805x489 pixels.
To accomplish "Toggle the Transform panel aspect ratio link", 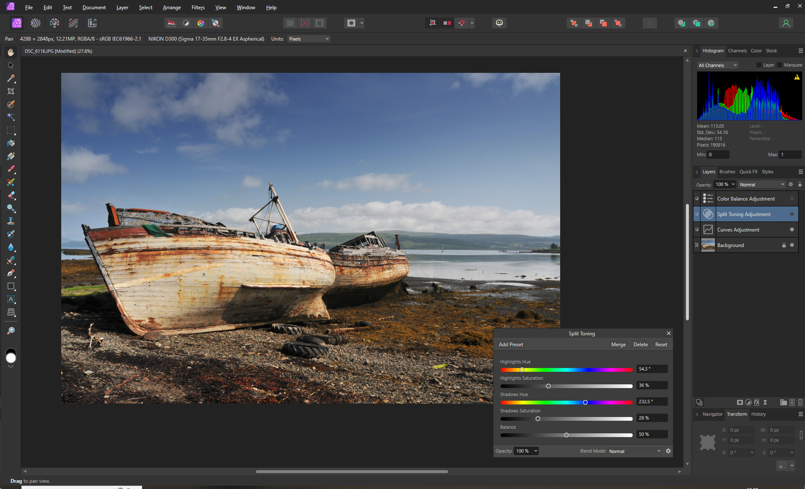I will coord(801,435).
